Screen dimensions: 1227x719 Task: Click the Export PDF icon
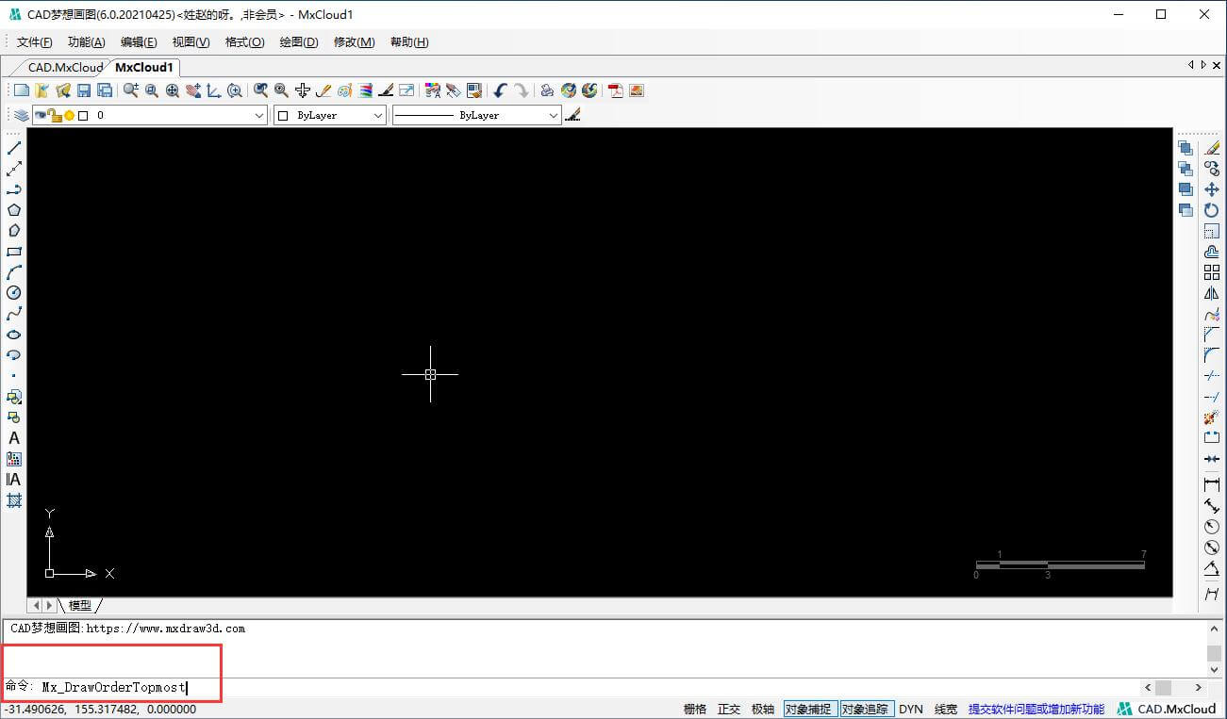point(616,90)
